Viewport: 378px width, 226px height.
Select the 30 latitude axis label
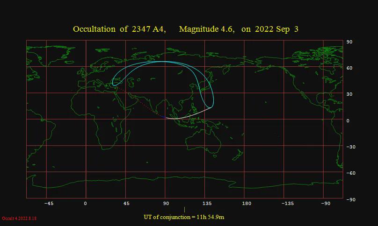coord(349,94)
